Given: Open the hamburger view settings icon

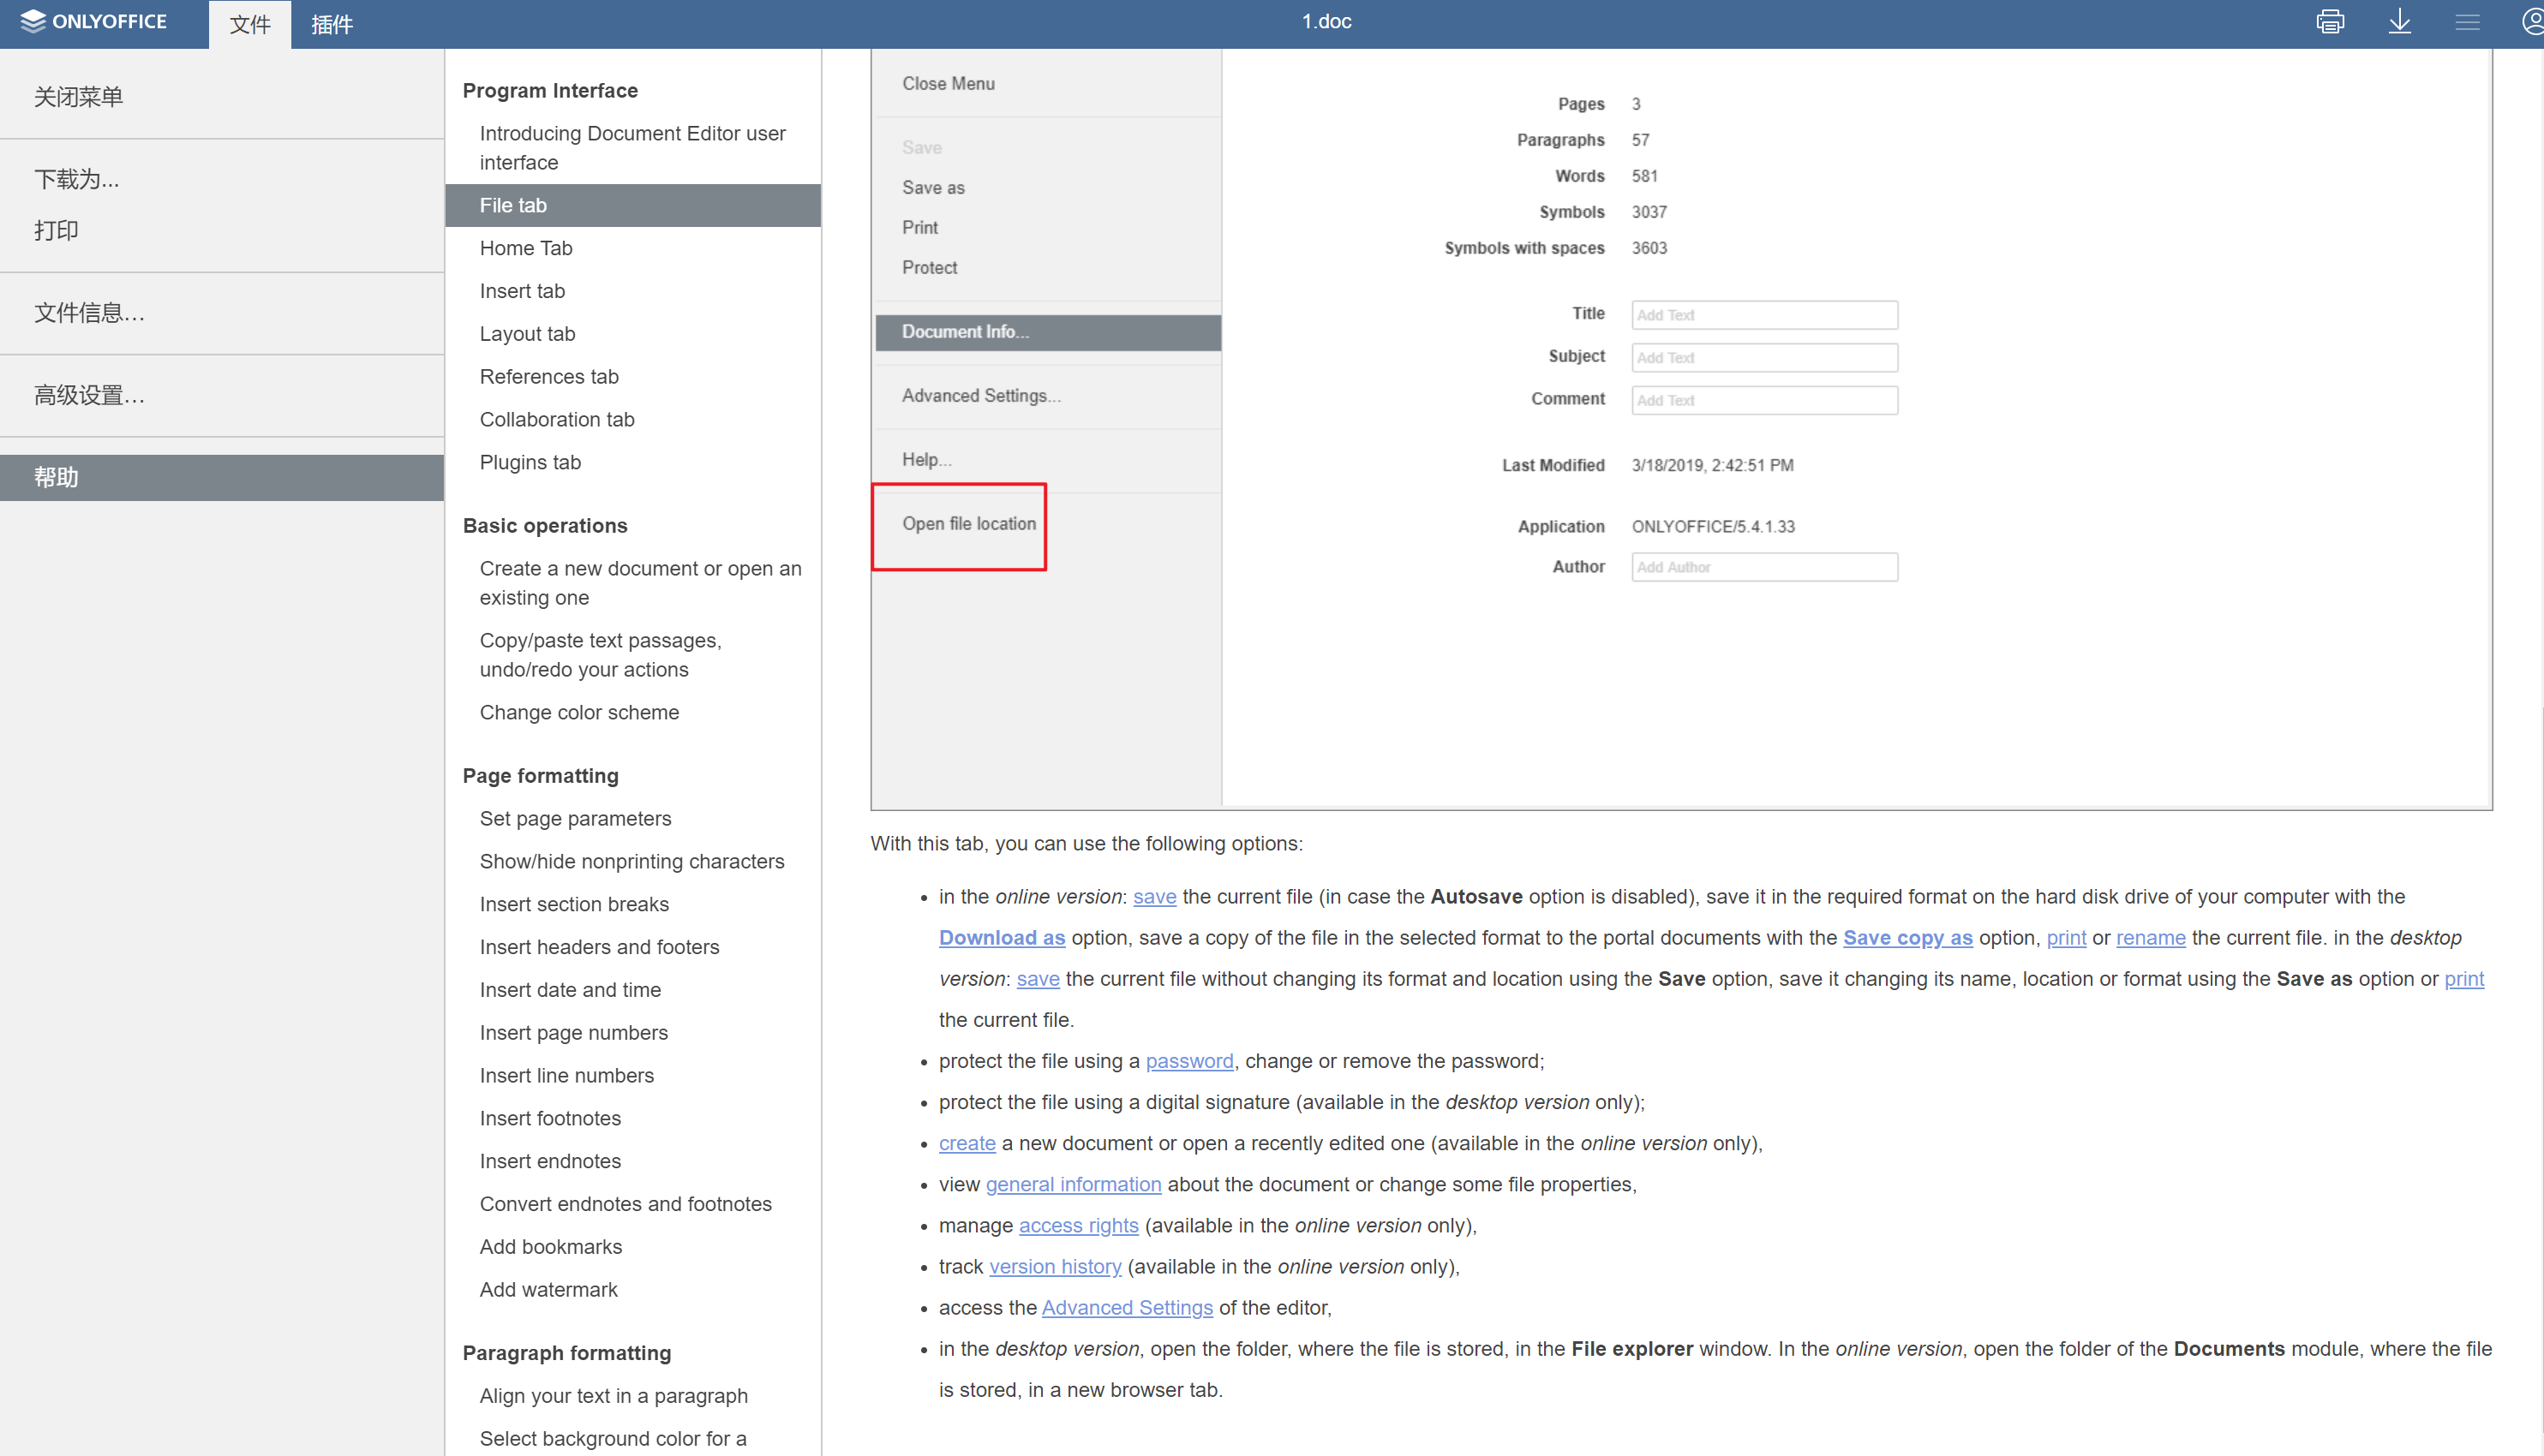Looking at the screenshot, I should click(2467, 22).
